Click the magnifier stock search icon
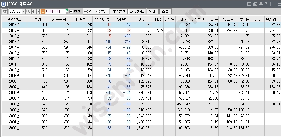The width and height of the screenshot is (281, 137). pos(28,11)
